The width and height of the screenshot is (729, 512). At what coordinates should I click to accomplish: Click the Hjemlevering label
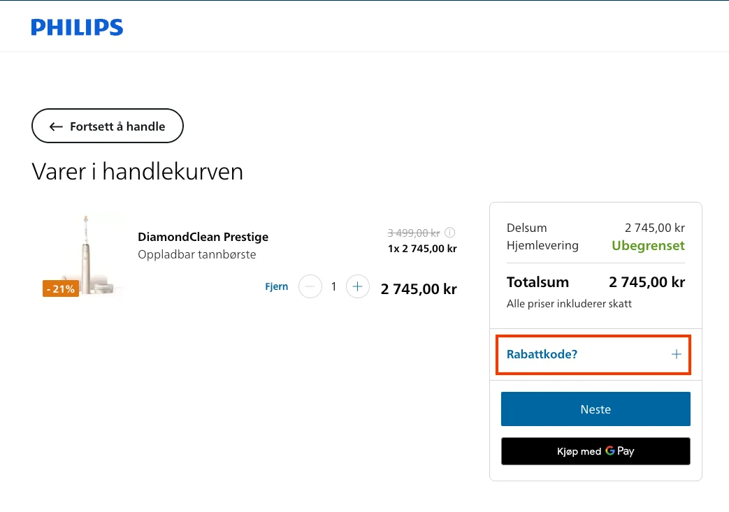click(542, 245)
